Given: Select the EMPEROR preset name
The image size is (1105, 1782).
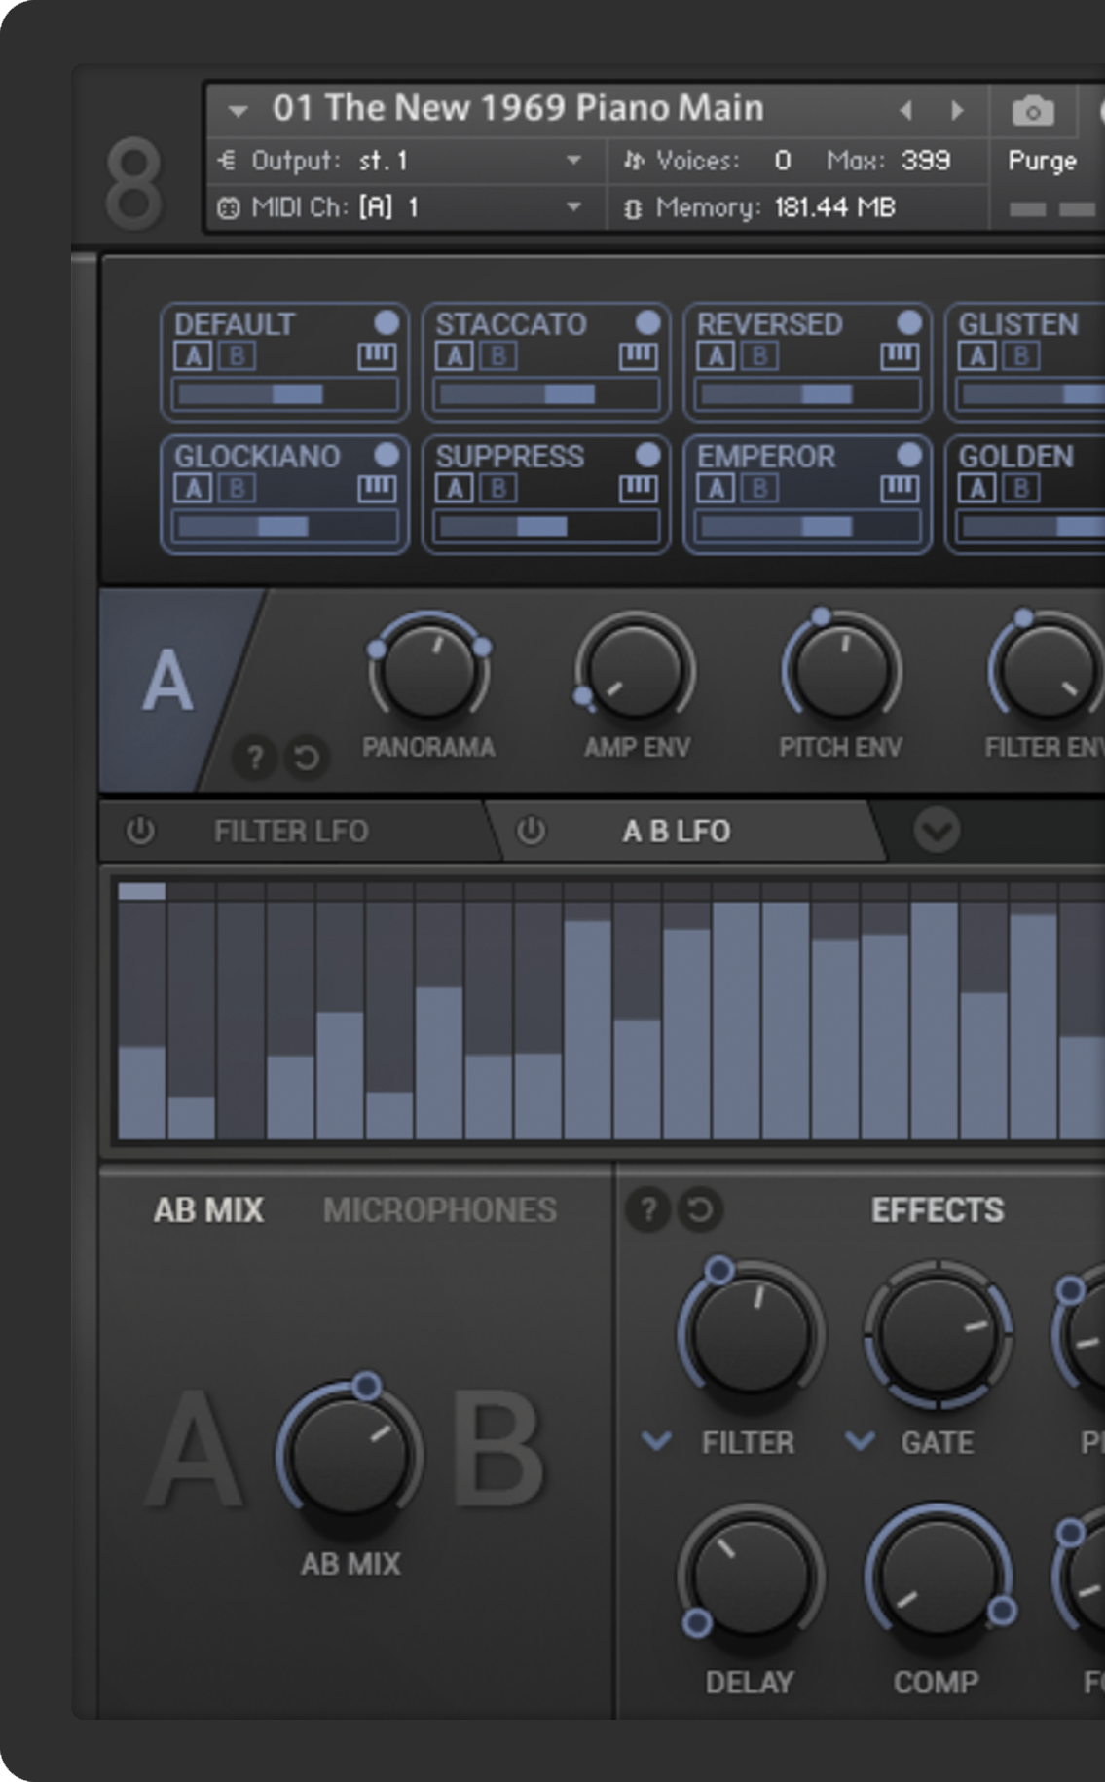Looking at the screenshot, I should pyautogui.click(x=766, y=456).
